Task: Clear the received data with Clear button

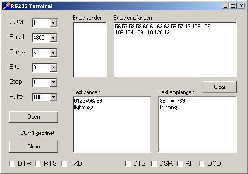Action: (220, 87)
